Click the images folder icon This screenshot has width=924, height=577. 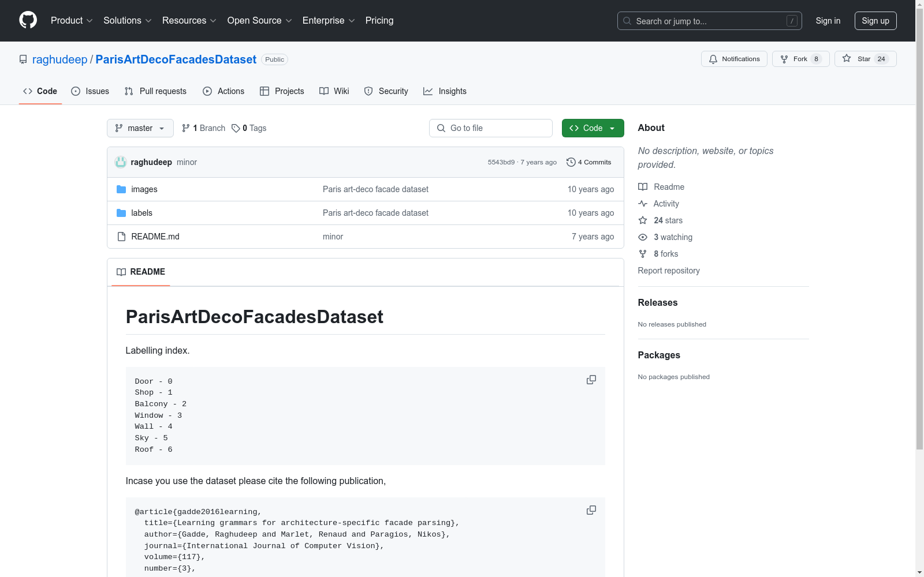coord(121,189)
